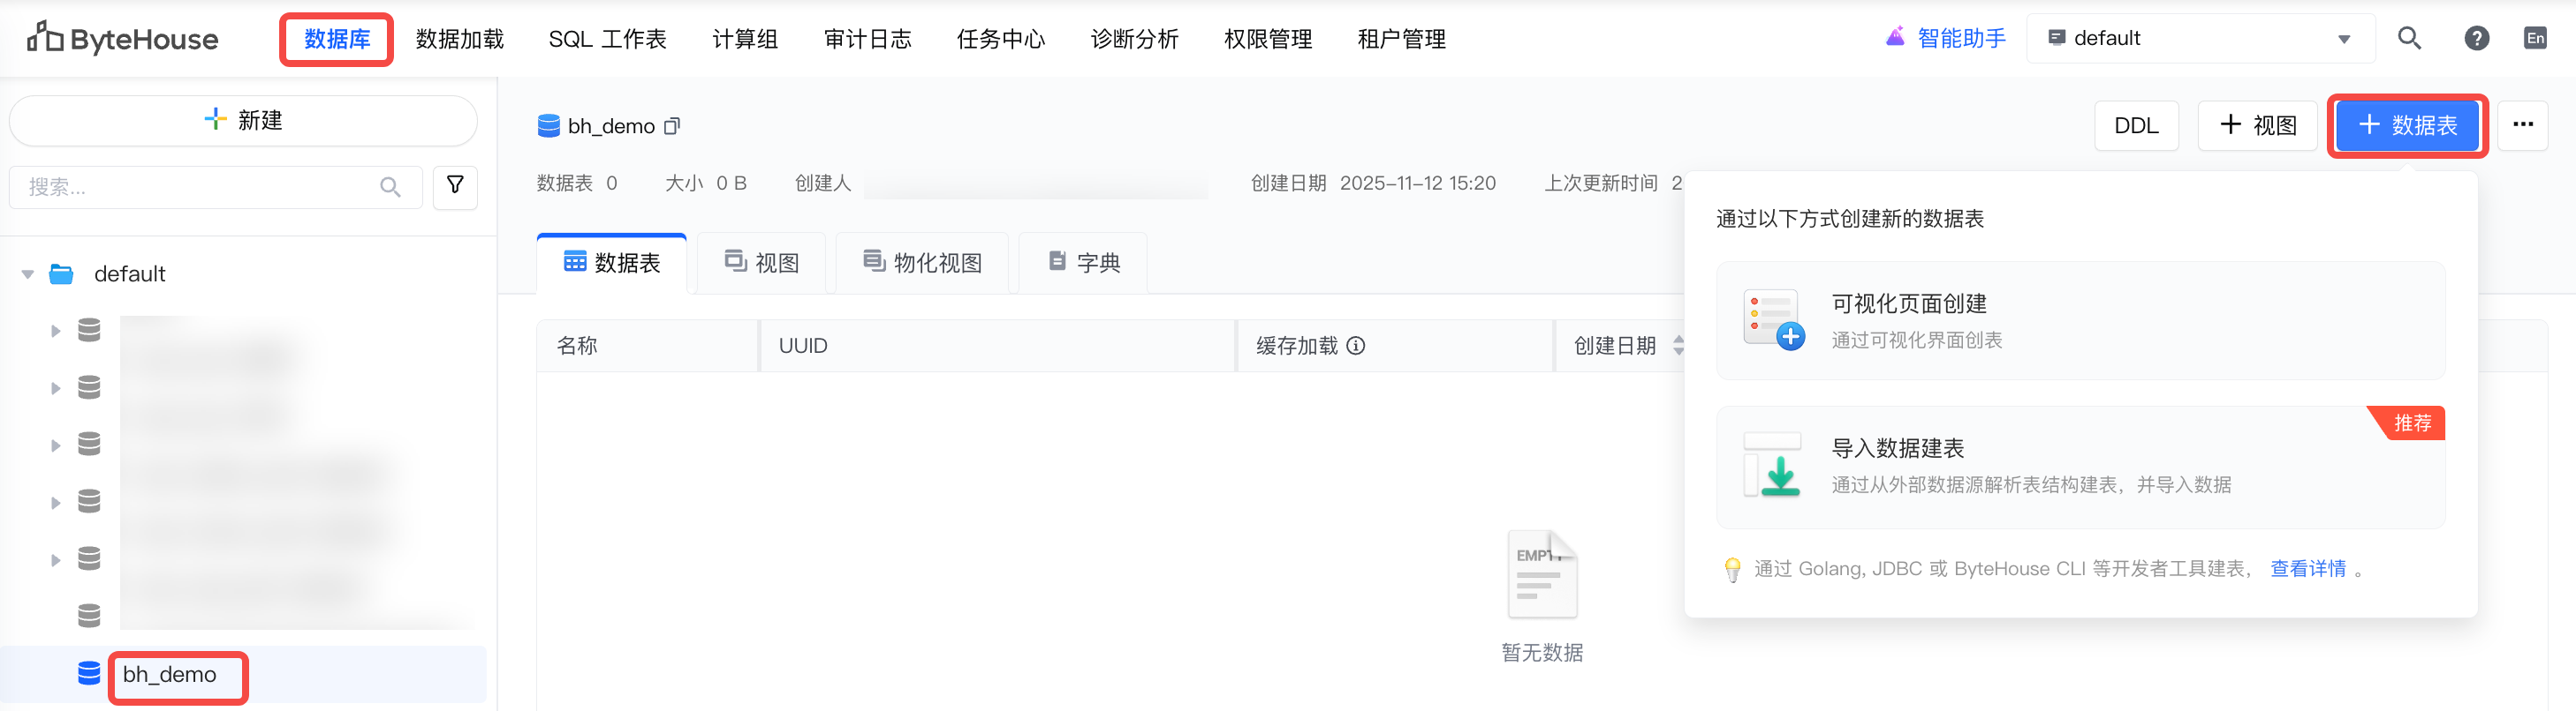Switch to the 视图 tab

pyautogui.click(x=761, y=263)
